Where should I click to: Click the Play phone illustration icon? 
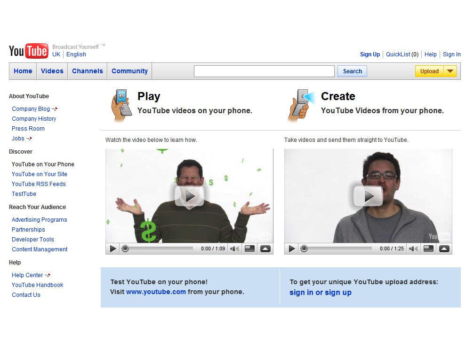(121, 106)
